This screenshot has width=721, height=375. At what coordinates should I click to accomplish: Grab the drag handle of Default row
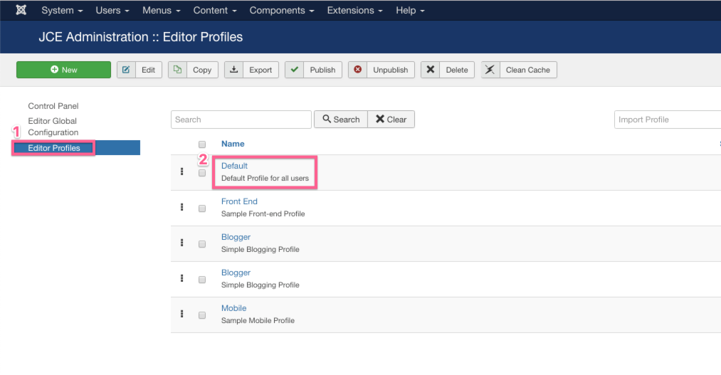[x=182, y=171]
